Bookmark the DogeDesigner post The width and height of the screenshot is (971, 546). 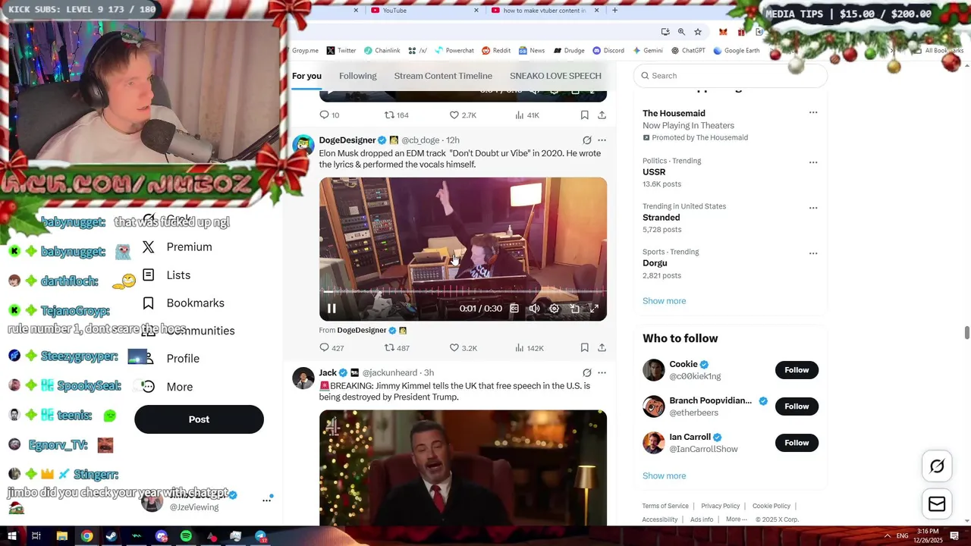[584, 348]
